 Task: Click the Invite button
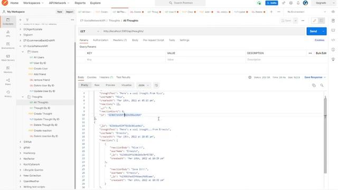(271, 3)
